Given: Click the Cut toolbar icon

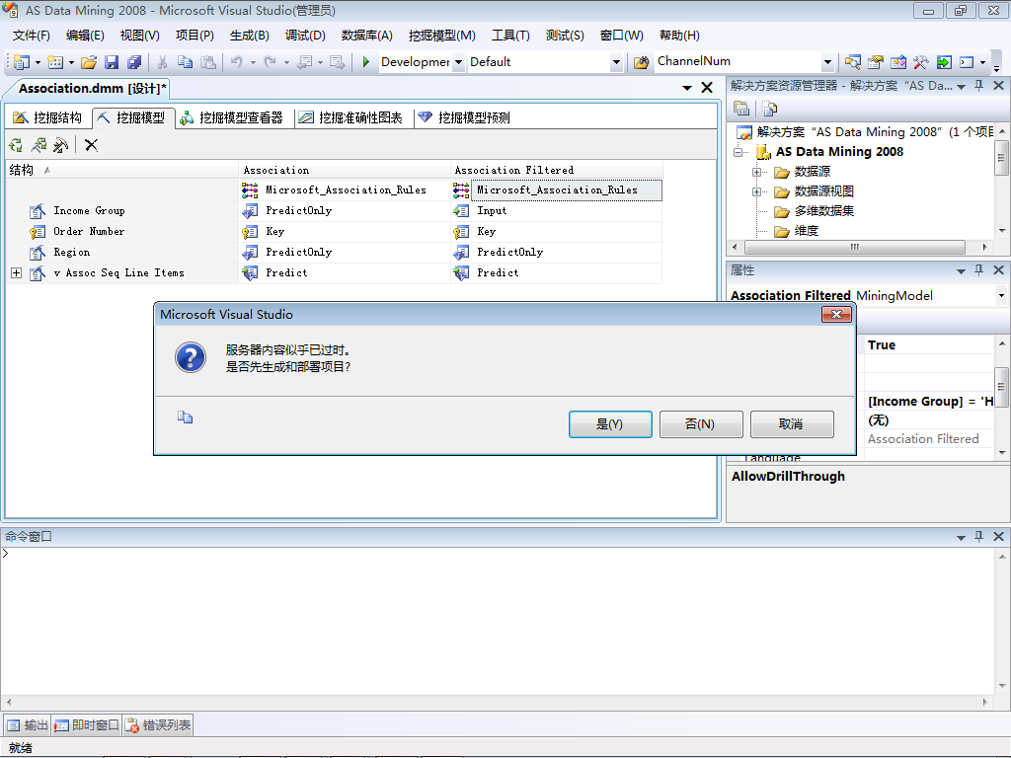Looking at the screenshot, I should tap(163, 62).
